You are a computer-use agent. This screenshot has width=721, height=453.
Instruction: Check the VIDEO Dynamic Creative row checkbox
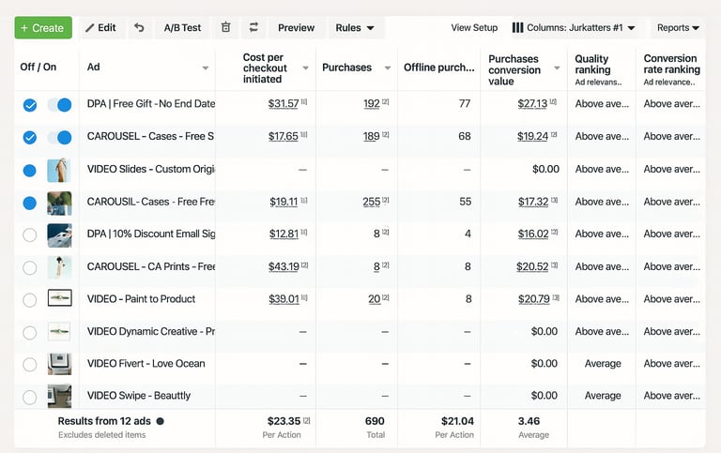pos(30,333)
